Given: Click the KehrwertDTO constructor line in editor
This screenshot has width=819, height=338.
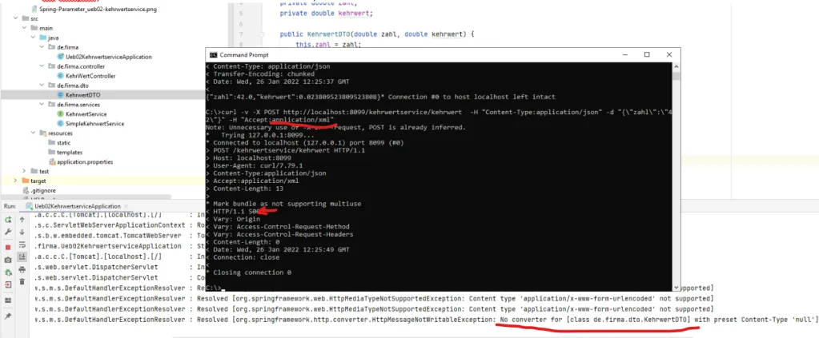Looking at the screenshot, I should (x=376, y=34).
